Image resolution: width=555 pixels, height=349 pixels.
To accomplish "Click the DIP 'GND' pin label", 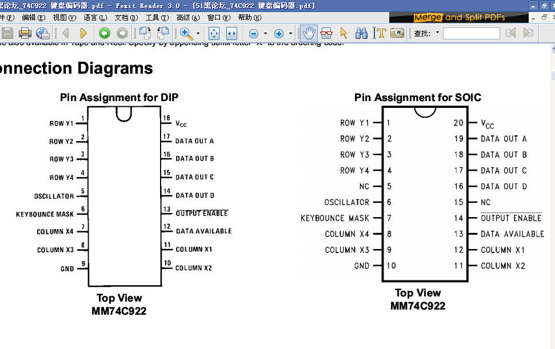I will point(67,268).
